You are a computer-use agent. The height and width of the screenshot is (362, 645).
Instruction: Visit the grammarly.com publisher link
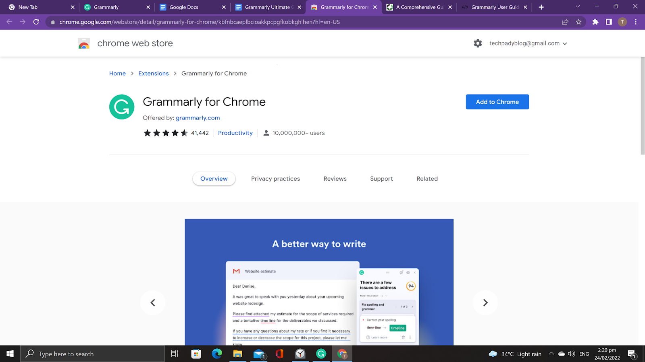198,118
